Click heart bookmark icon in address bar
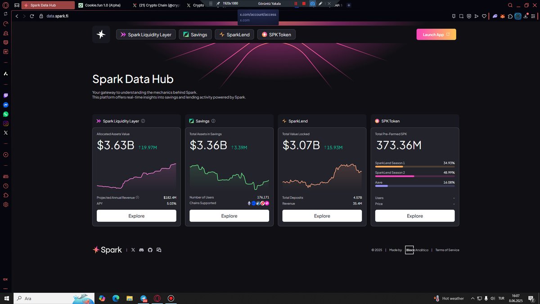 (484, 16)
